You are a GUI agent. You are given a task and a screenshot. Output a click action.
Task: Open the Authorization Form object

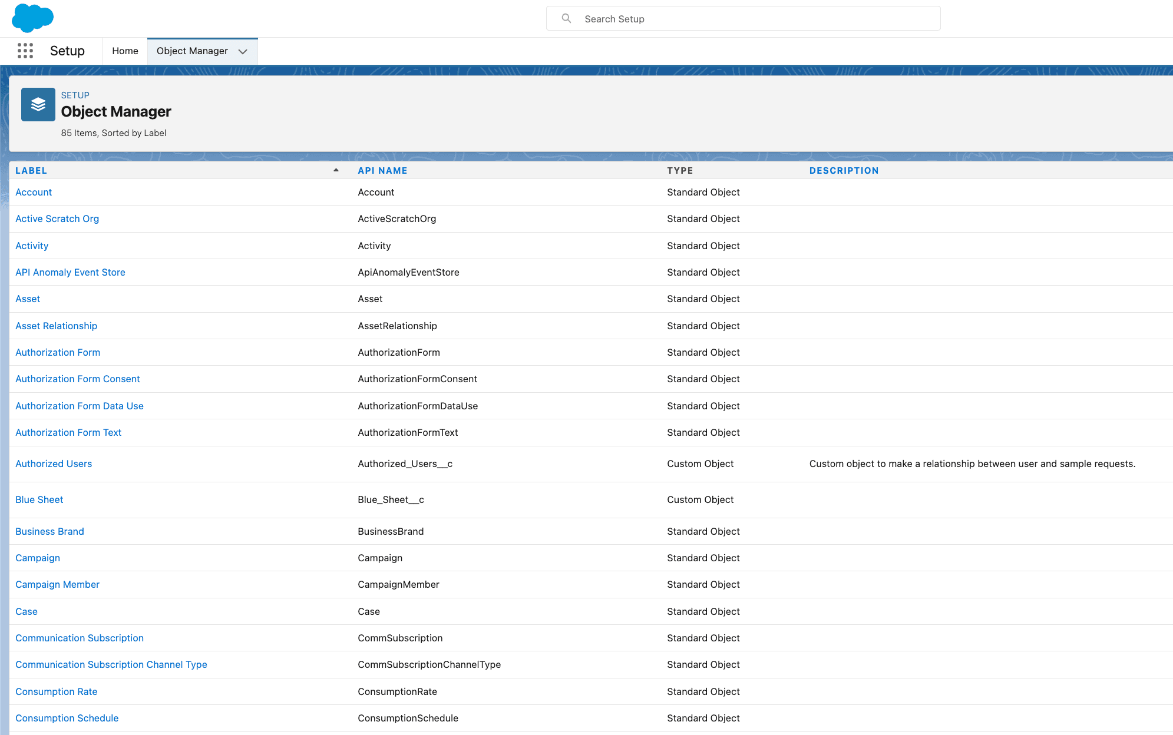click(x=58, y=352)
